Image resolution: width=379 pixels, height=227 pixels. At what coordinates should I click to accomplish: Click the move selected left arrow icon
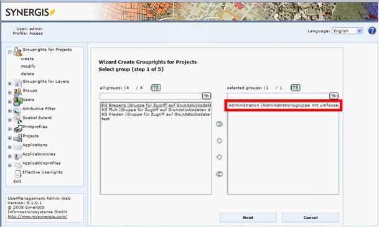tap(219, 157)
